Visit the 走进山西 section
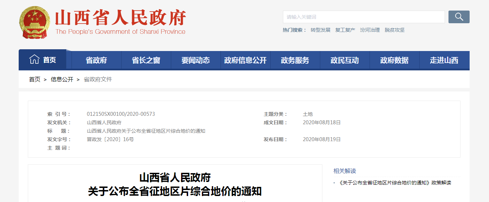 tap(444, 61)
